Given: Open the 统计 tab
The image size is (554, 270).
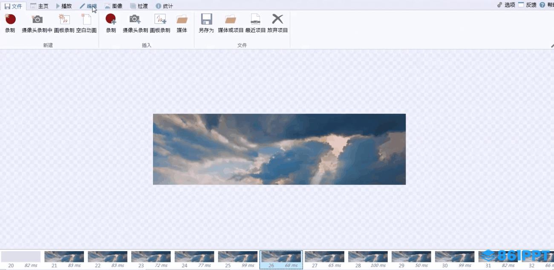Looking at the screenshot, I should [164, 6].
